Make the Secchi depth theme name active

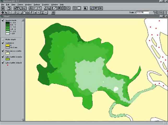pos(10,20)
